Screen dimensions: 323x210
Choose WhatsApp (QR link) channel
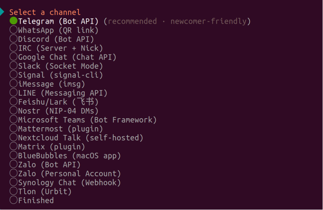point(14,30)
